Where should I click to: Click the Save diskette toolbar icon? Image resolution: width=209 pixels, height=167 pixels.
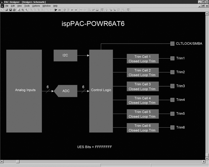[x=11, y=10]
